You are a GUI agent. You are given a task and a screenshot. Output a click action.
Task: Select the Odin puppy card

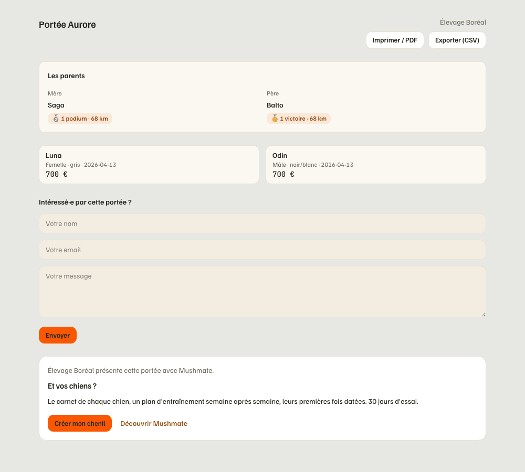coord(376,165)
